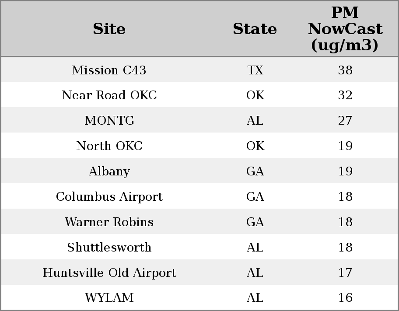399x311 pixels.
Task: Click the Huntsville Old Airport site name
Action: point(109,273)
